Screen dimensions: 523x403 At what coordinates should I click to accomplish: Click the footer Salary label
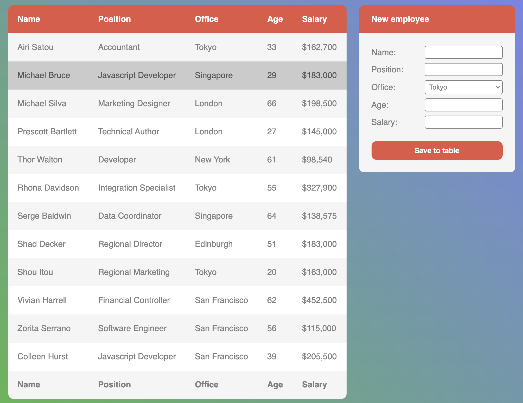tap(314, 385)
